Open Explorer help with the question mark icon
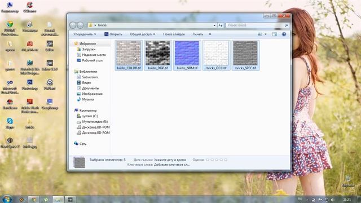361x203 pixels. pyautogui.click(x=284, y=34)
